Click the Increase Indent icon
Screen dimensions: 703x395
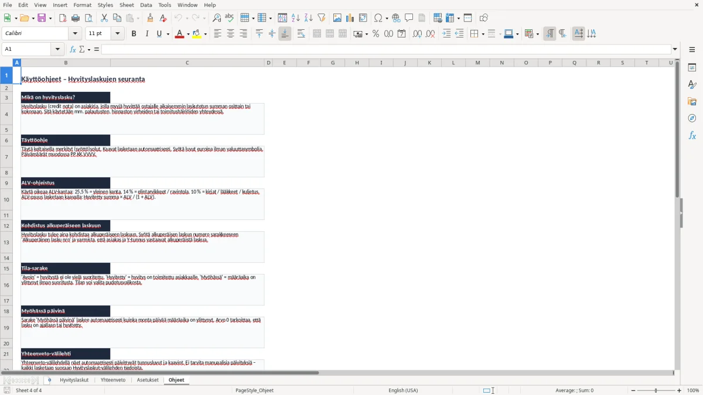point(446,34)
